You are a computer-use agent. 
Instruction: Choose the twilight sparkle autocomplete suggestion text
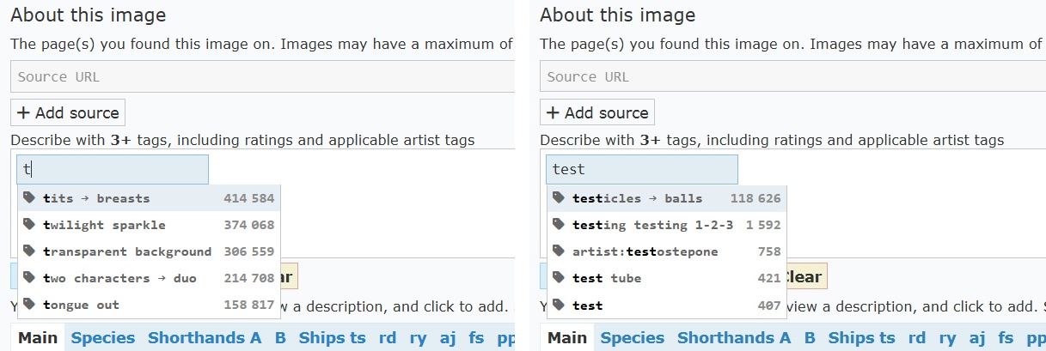coord(104,225)
